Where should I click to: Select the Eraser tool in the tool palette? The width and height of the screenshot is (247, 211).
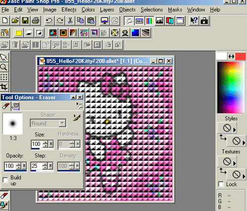(x=4, y=196)
